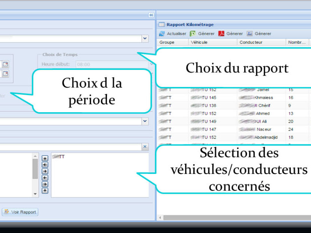Screen dimensions: 311x233
Task: Open the second date calendar picker
Action: click(x=5, y=73)
